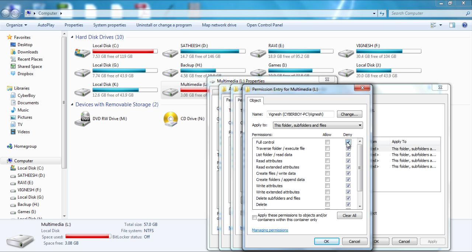
Task: Open the address bar history dropdown
Action: click(375, 13)
